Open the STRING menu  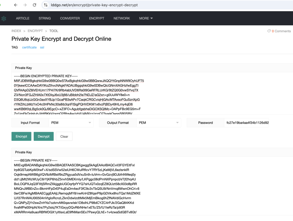click(x=45, y=18)
